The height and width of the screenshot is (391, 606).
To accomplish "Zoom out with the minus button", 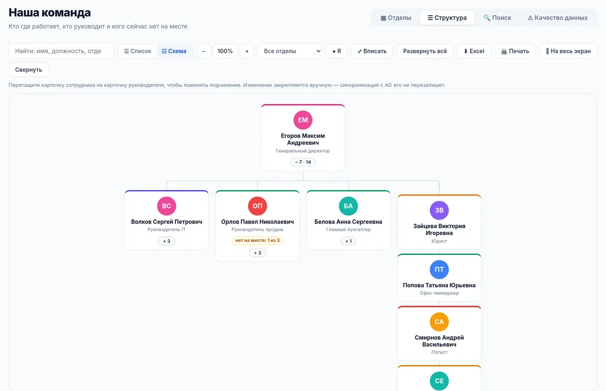I will tap(203, 51).
